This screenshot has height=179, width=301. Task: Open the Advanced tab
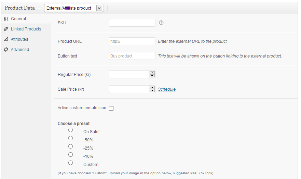tap(20, 50)
